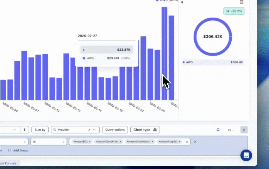Clear the Provider sum-by selection

[89, 130]
